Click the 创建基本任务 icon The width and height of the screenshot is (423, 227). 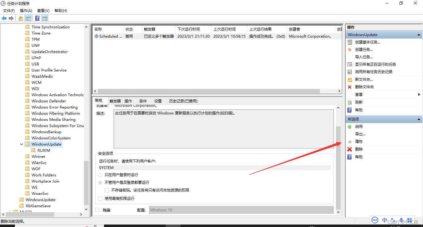pos(350,42)
